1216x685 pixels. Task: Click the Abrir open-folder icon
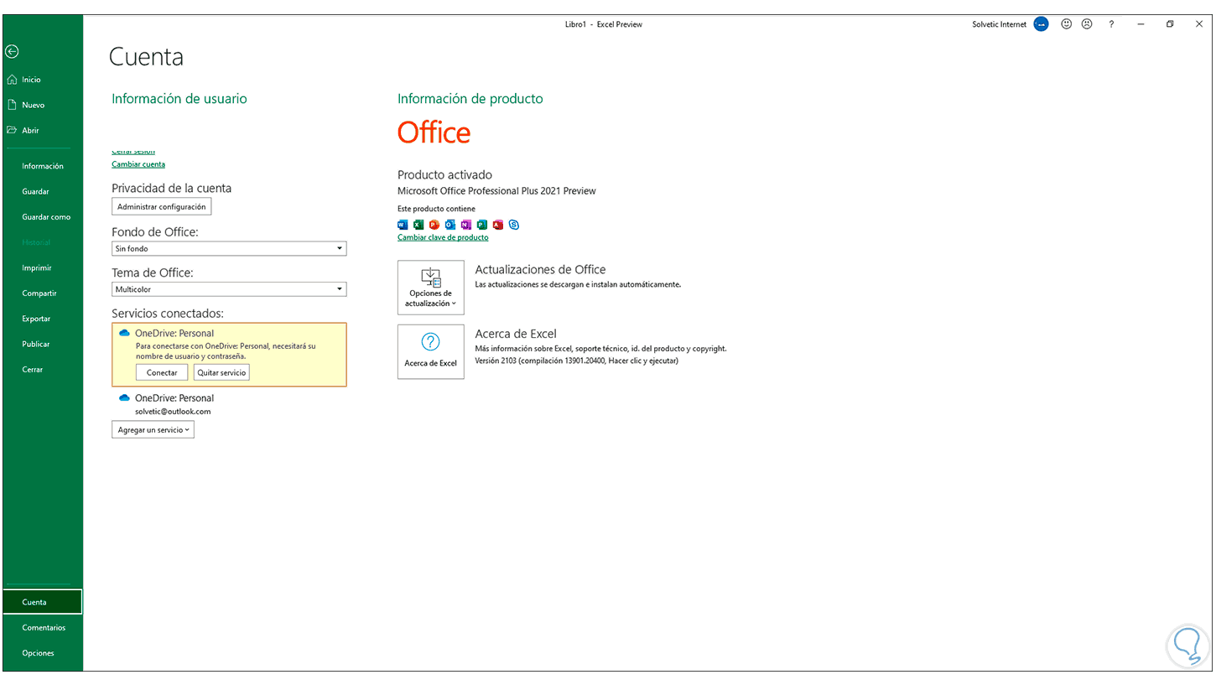coord(12,130)
